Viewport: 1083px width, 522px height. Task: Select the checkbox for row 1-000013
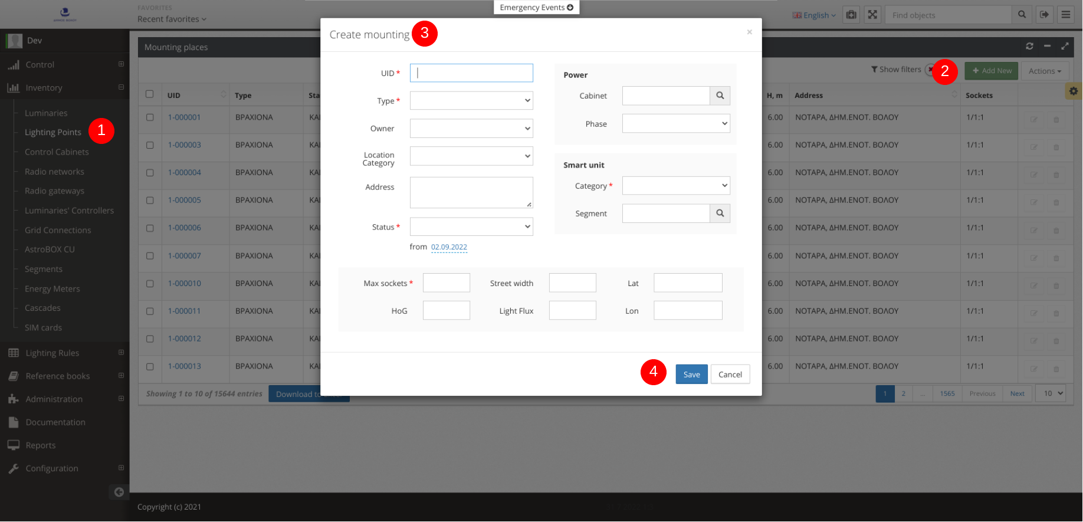tap(150, 366)
